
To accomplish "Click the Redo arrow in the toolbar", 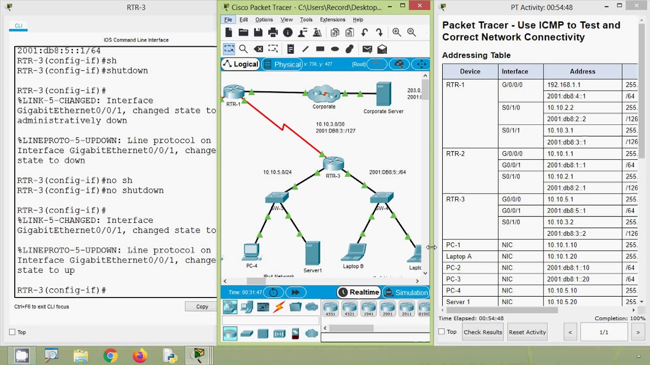I will pyautogui.click(x=379, y=32).
